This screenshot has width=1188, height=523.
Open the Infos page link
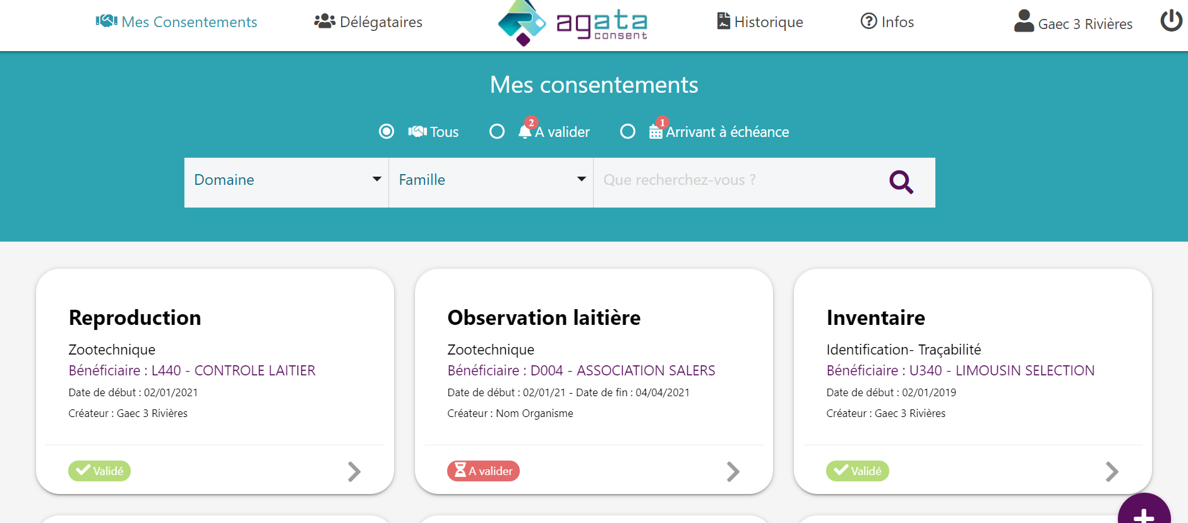click(x=887, y=22)
